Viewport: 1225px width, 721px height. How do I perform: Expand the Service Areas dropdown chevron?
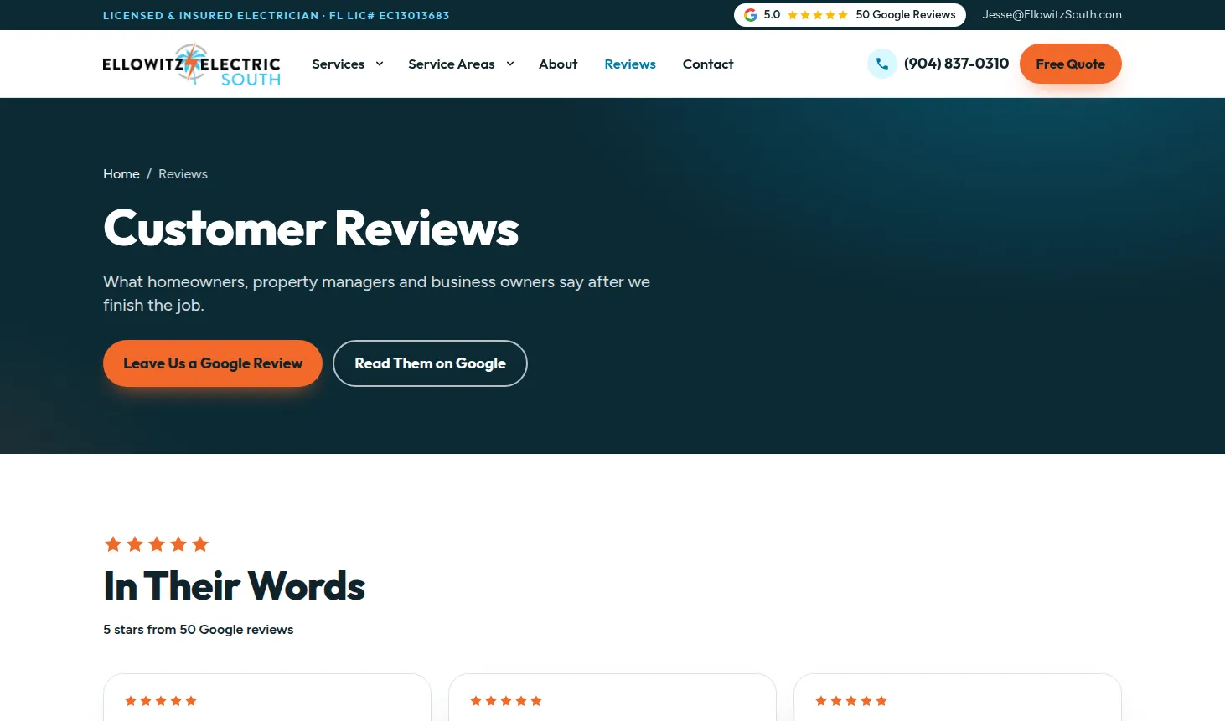click(510, 64)
